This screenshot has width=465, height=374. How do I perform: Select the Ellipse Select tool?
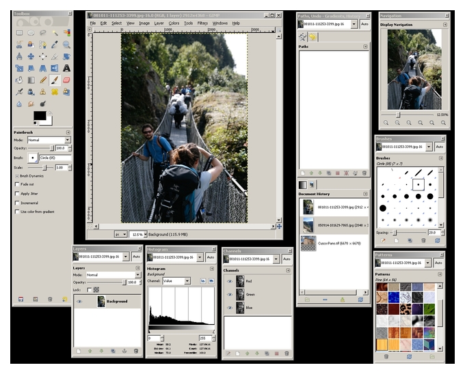point(31,33)
